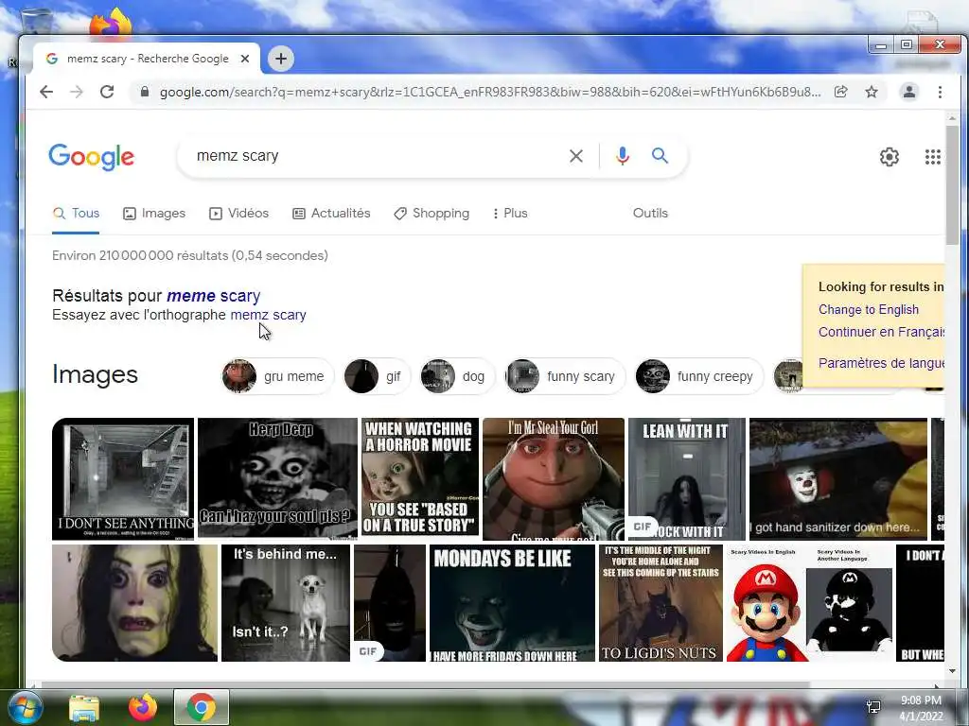The height and width of the screenshot is (726, 969).
Task: Search instead for 'memz scary' link
Action: click(268, 315)
